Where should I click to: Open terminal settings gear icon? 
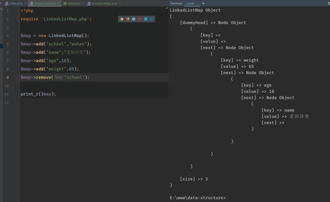(x=329, y=3)
